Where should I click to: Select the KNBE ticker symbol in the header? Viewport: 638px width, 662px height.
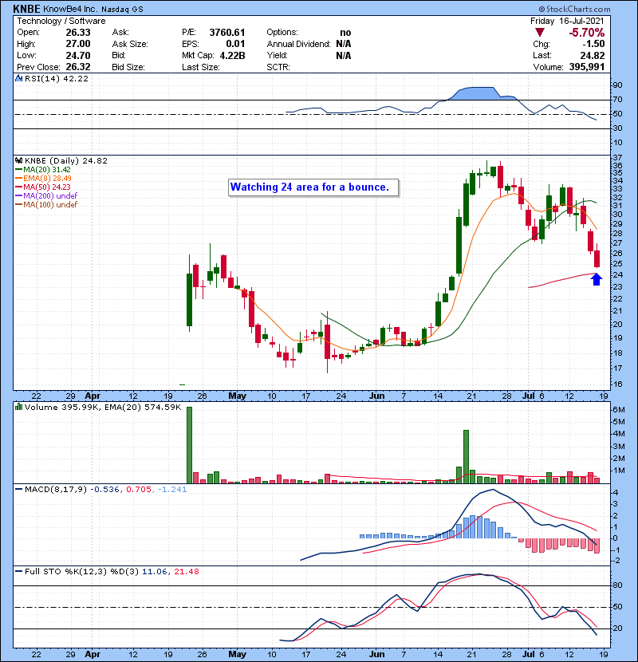(26, 9)
